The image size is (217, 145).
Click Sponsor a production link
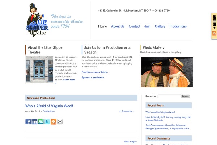pyautogui.click(x=93, y=78)
